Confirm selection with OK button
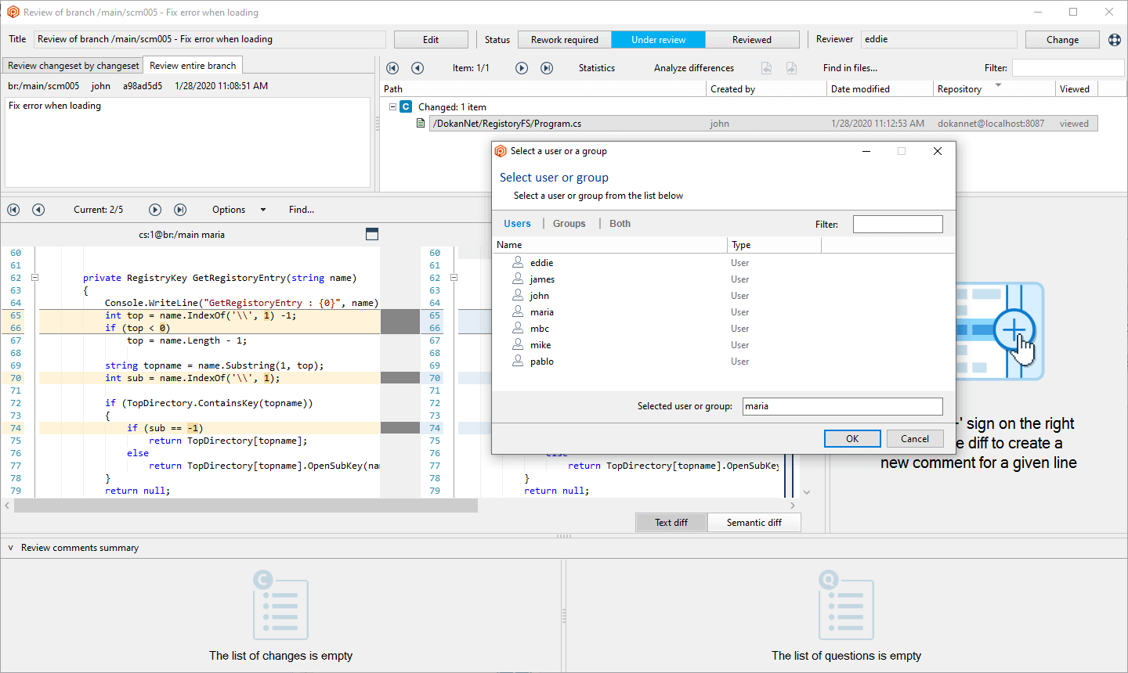 (852, 439)
